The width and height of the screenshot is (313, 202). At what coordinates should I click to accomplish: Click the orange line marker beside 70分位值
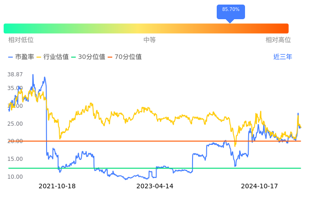point(110,57)
